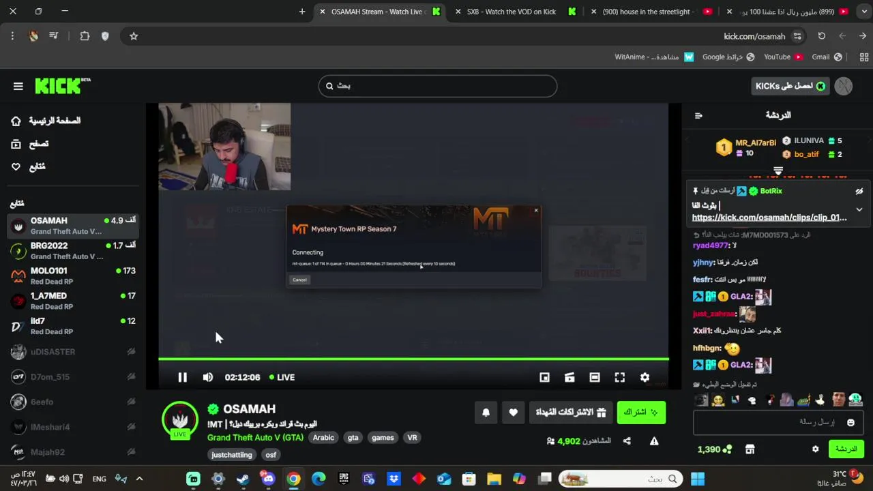Enter fullscreen video mode

click(619, 377)
